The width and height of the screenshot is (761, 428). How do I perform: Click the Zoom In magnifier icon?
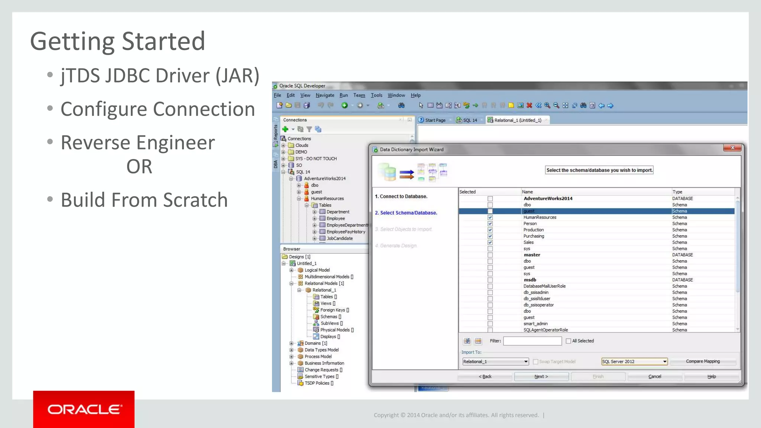pos(547,106)
